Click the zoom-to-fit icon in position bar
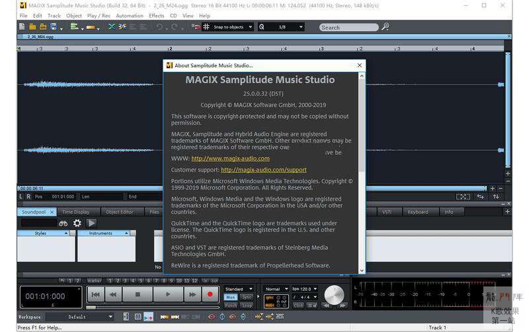Screen dimensions: 529x332 (x=463, y=197)
